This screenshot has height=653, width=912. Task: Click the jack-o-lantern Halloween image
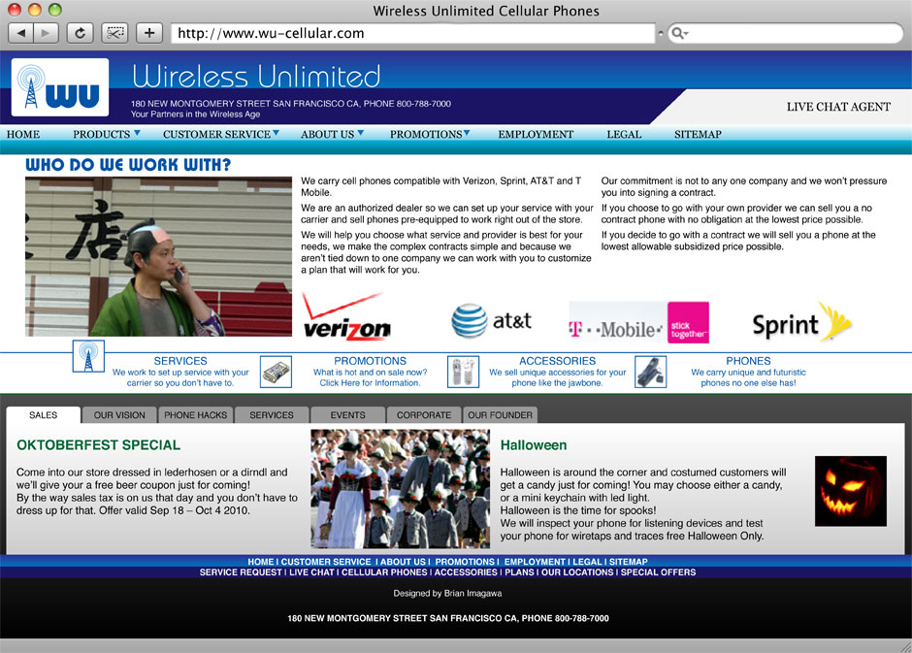point(850,491)
